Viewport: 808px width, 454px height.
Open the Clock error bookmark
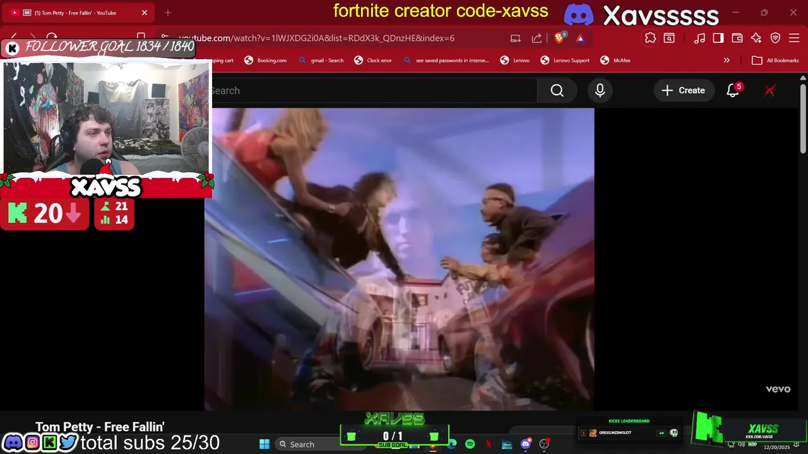373,61
